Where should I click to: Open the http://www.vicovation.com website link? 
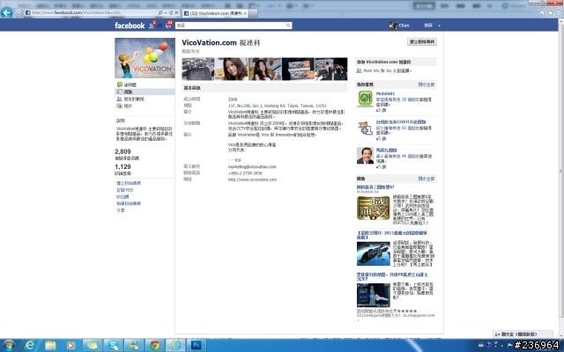[252, 180]
